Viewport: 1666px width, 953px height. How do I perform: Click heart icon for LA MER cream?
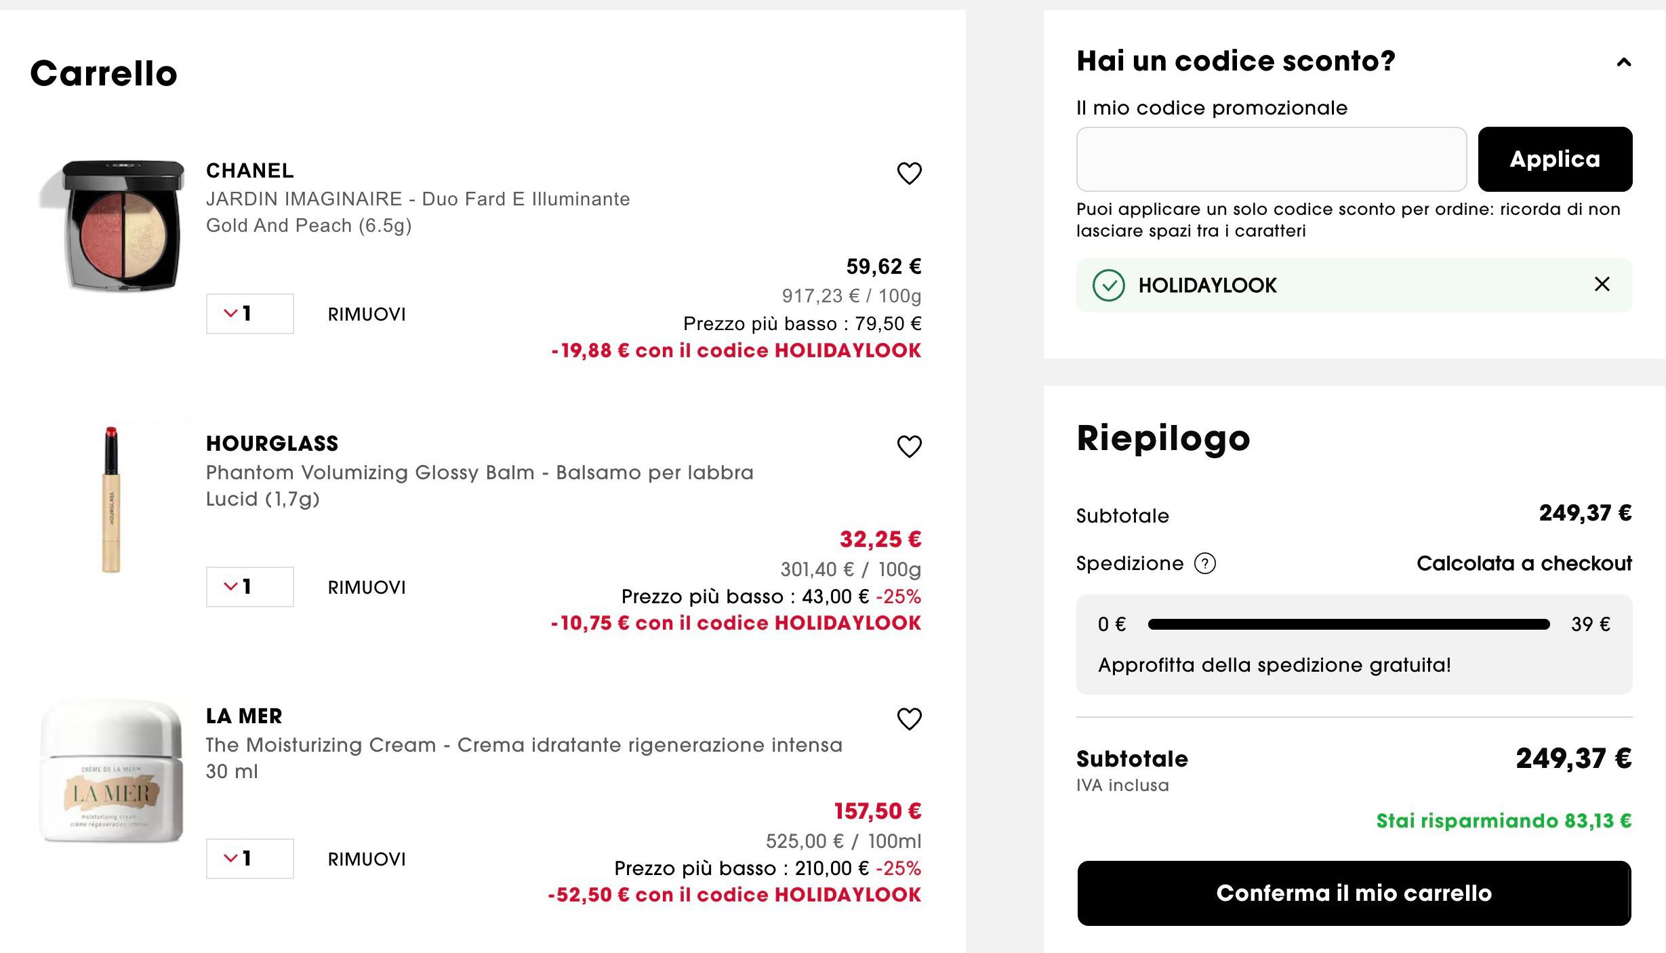point(909,719)
